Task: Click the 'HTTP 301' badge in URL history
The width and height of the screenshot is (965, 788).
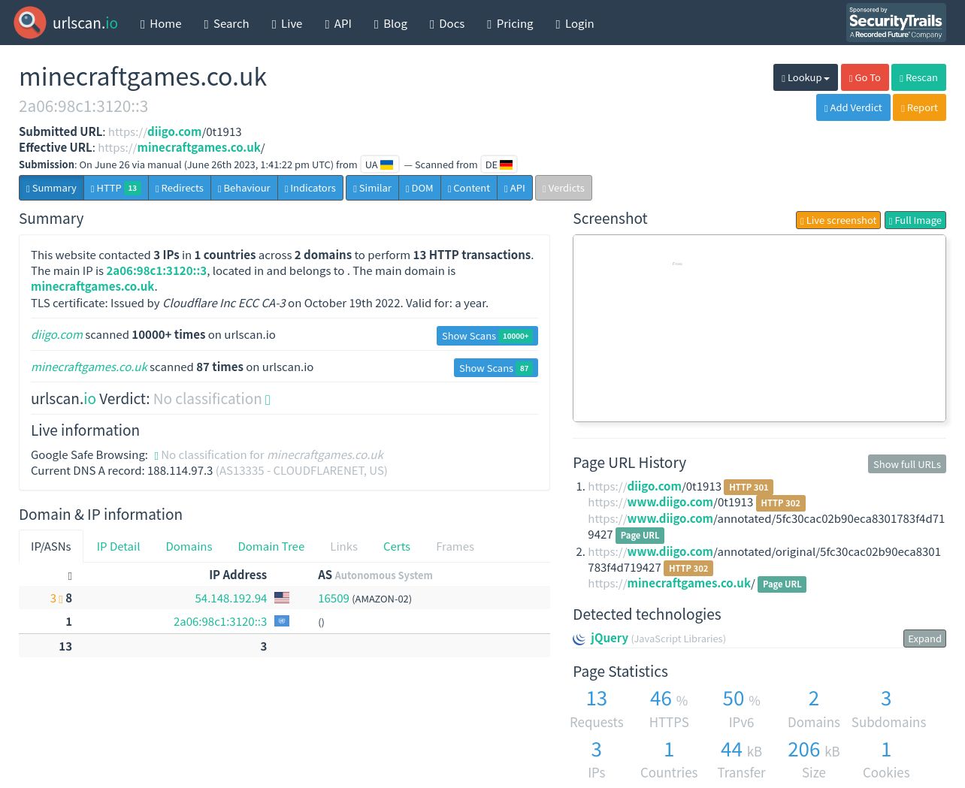Action: click(x=749, y=487)
